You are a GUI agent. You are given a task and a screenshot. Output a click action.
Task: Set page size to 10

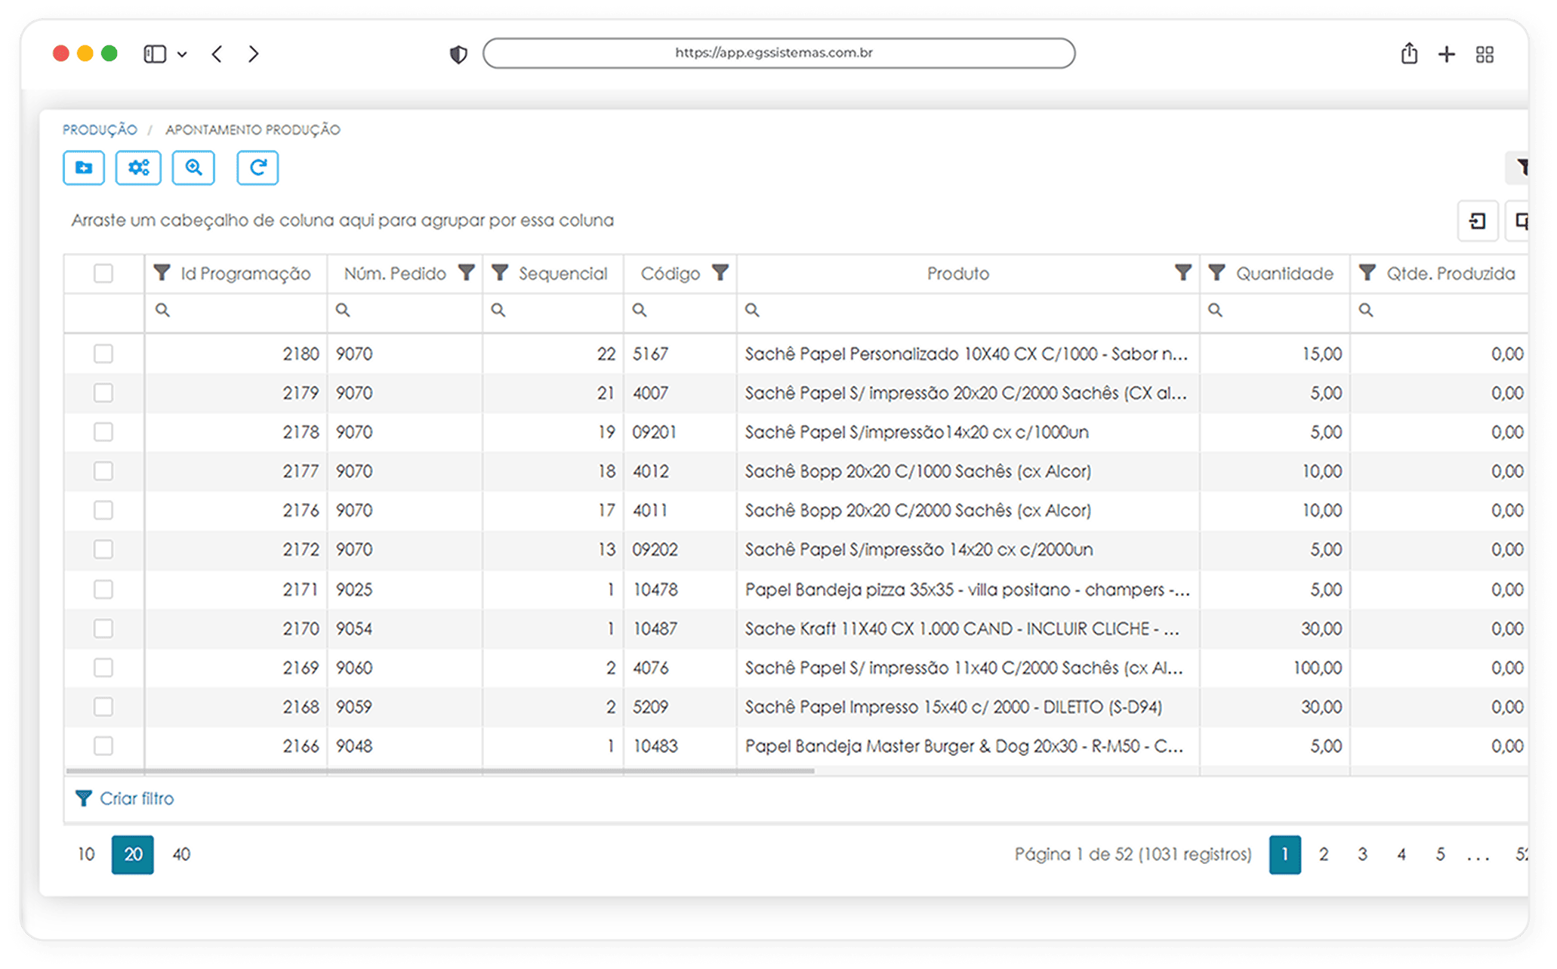[x=86, y=854]
